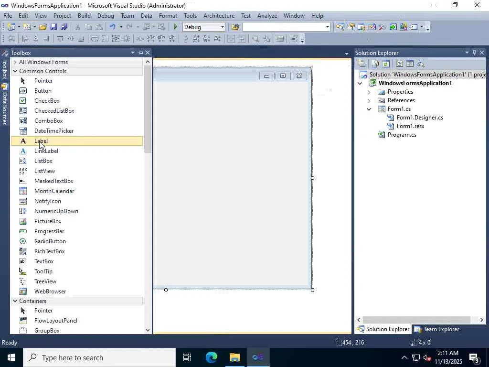Screen dimensions: 489x367
Task: Open the Architecture menu
Action: coord(219,16)
